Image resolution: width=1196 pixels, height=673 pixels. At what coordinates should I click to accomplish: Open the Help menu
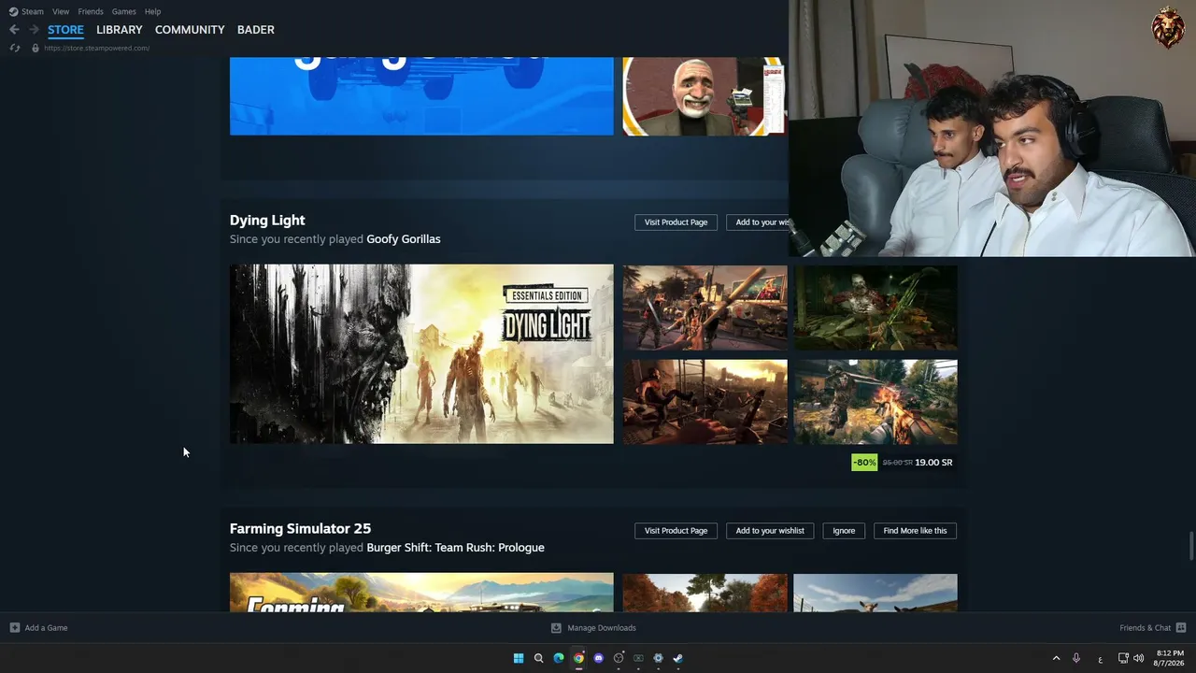[152, 11]
